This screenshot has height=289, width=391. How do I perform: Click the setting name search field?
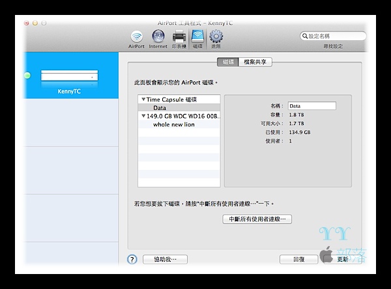(333, 36)
